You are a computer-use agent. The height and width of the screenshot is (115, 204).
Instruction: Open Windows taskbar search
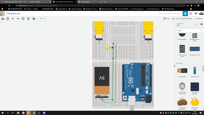point(8,113)
